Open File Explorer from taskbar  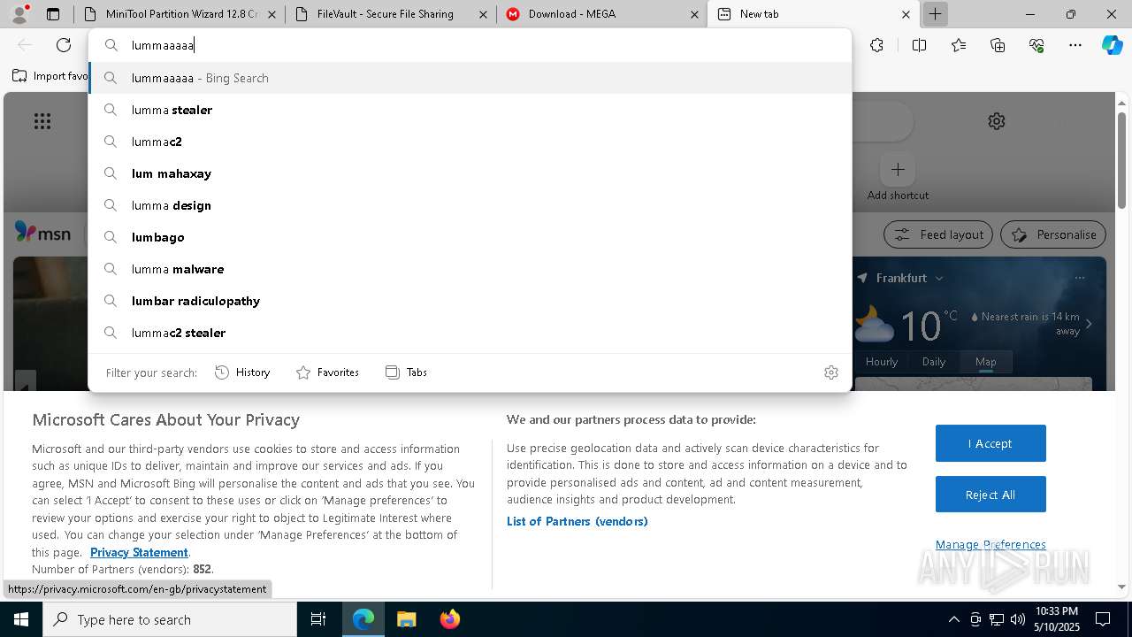[406, 619]
